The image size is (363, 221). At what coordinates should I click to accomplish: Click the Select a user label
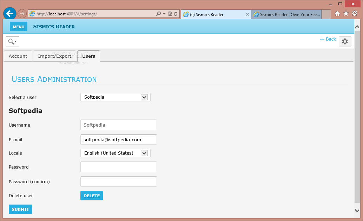pos(22,97)
